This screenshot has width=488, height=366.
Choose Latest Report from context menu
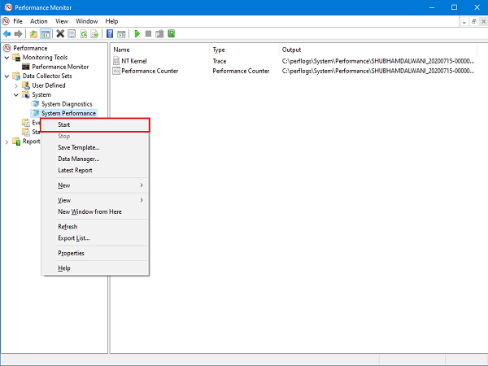pyautogui.click(x=95, y=170)
